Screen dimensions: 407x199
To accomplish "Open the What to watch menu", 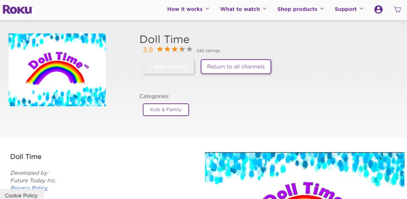I will (x=240, y=9).
